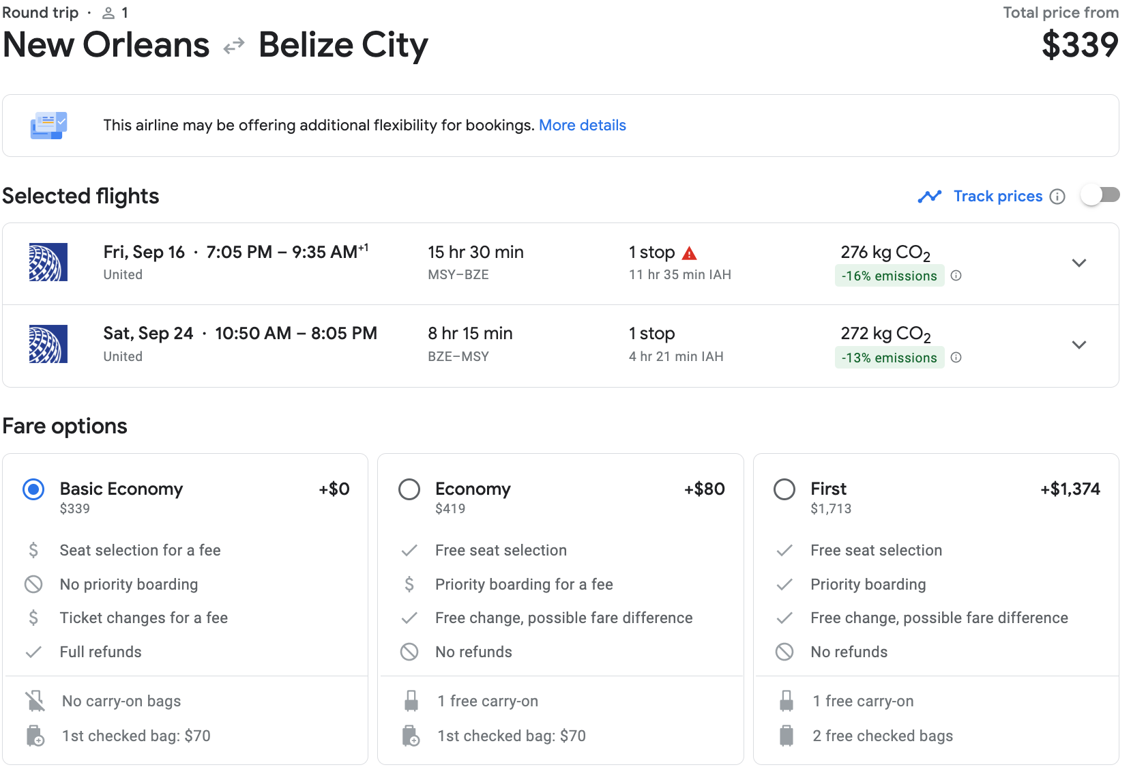Viewport: 1131px width, 778px height.
Task: Click United logo on Sep 24 flight
Action: pyautogui.click(x=48, y=344)
